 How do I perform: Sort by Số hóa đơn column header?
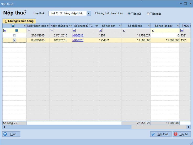[109, 26]
